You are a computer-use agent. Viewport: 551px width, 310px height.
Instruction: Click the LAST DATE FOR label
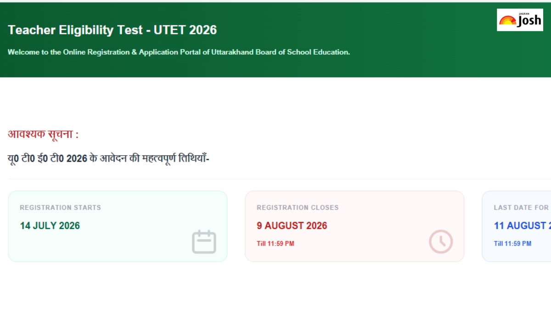521,208
